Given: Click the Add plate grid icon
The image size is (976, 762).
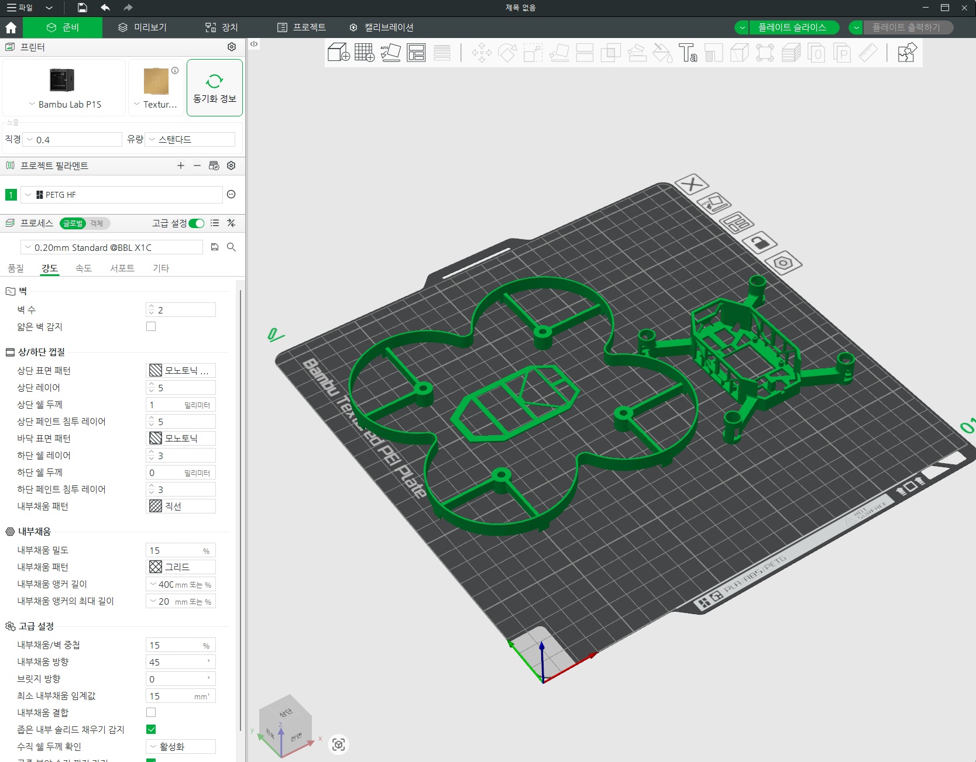Looking at the screenshot, I should click(x=365, y=53).
